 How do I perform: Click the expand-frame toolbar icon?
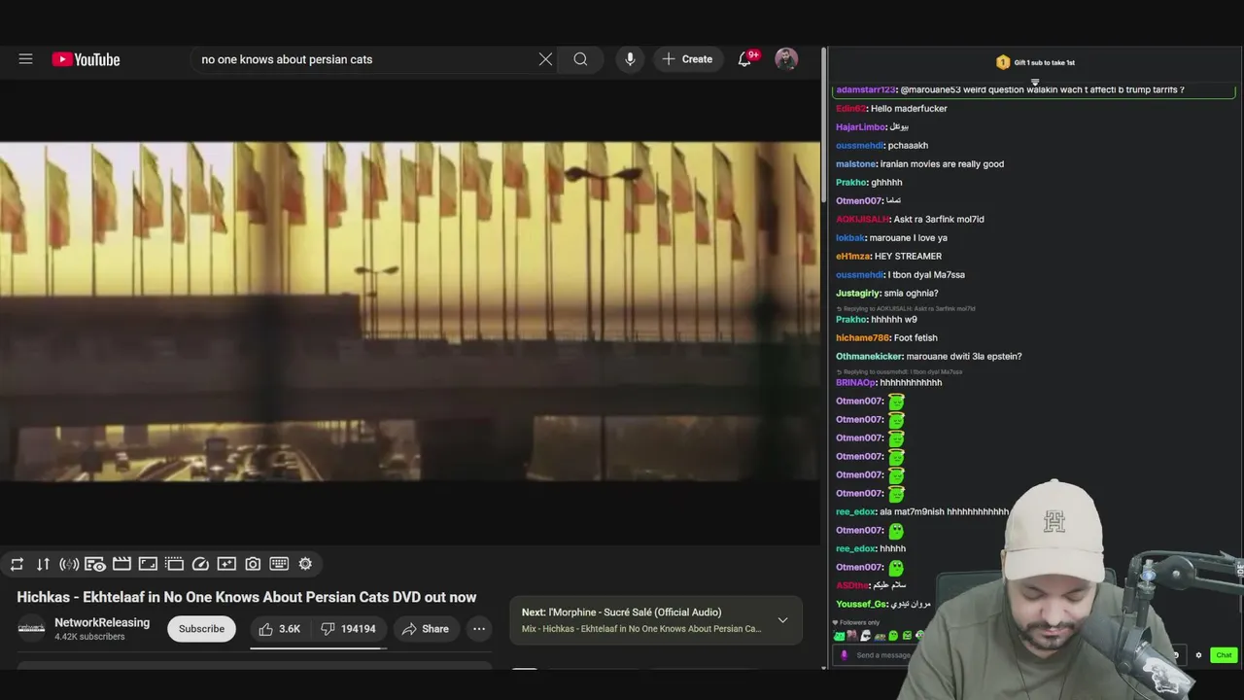[148, 564]
